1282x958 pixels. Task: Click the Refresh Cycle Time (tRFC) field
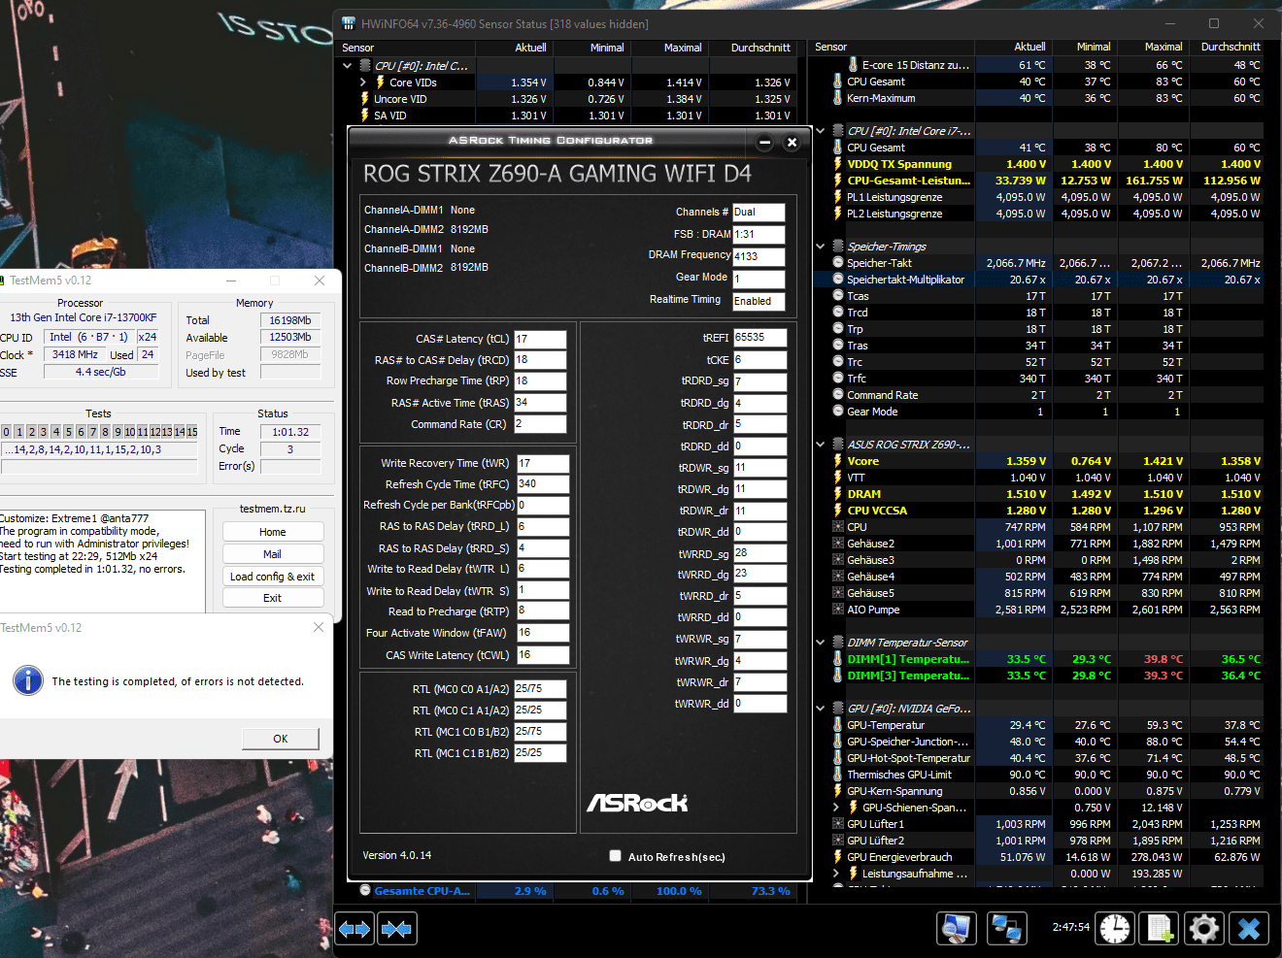point(542,484)
